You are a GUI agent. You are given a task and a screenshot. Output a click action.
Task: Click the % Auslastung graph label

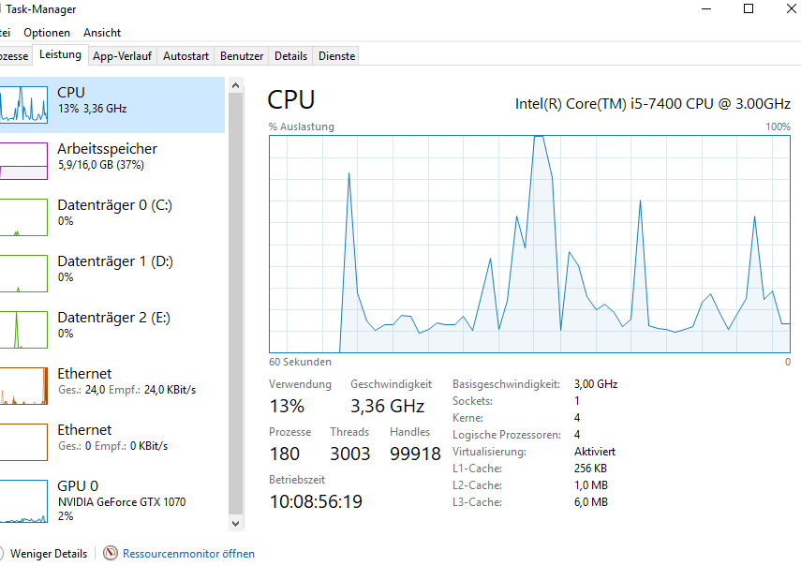click(x=302, y=127)
